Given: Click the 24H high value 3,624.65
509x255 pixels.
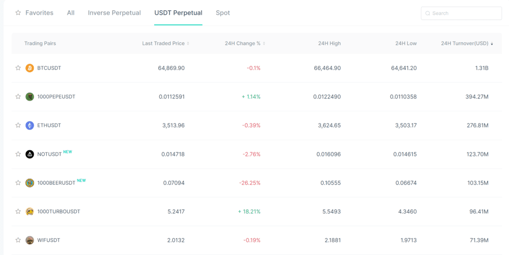Looking at the screenshot, I should click(329, 125).
